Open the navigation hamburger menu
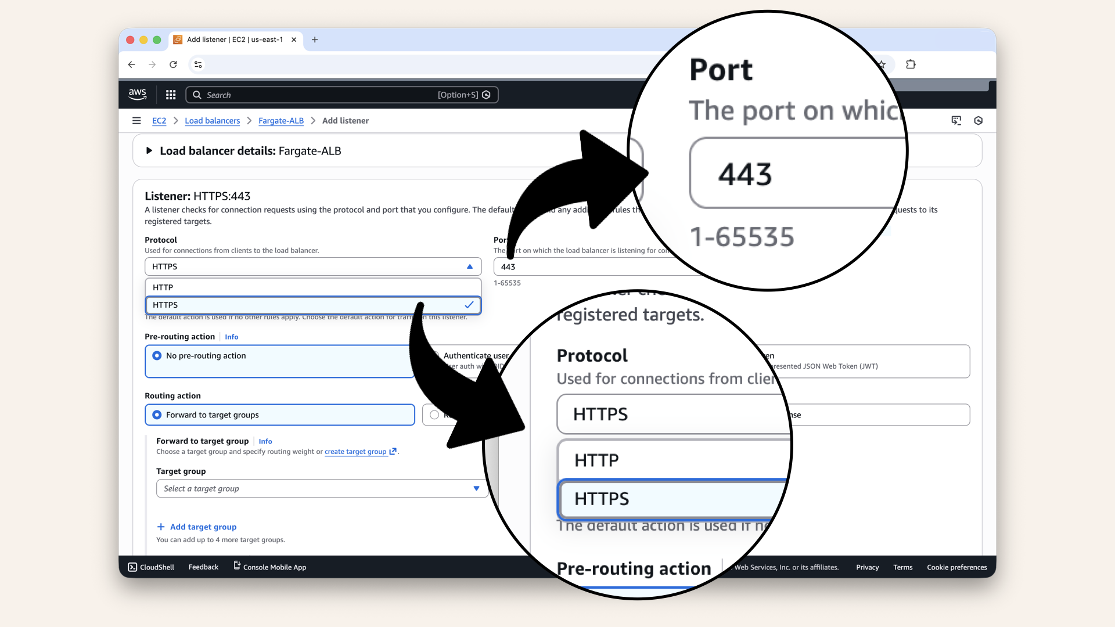Screen dimensions: 1115x627 click(x=136, y=120)
